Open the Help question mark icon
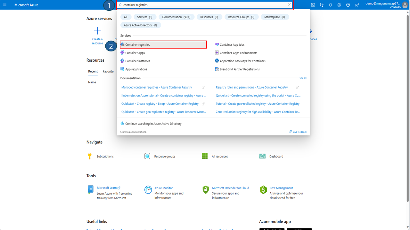The height and width of the screenshot is (230, 410). pyautogui.click(x=348, y=5)
